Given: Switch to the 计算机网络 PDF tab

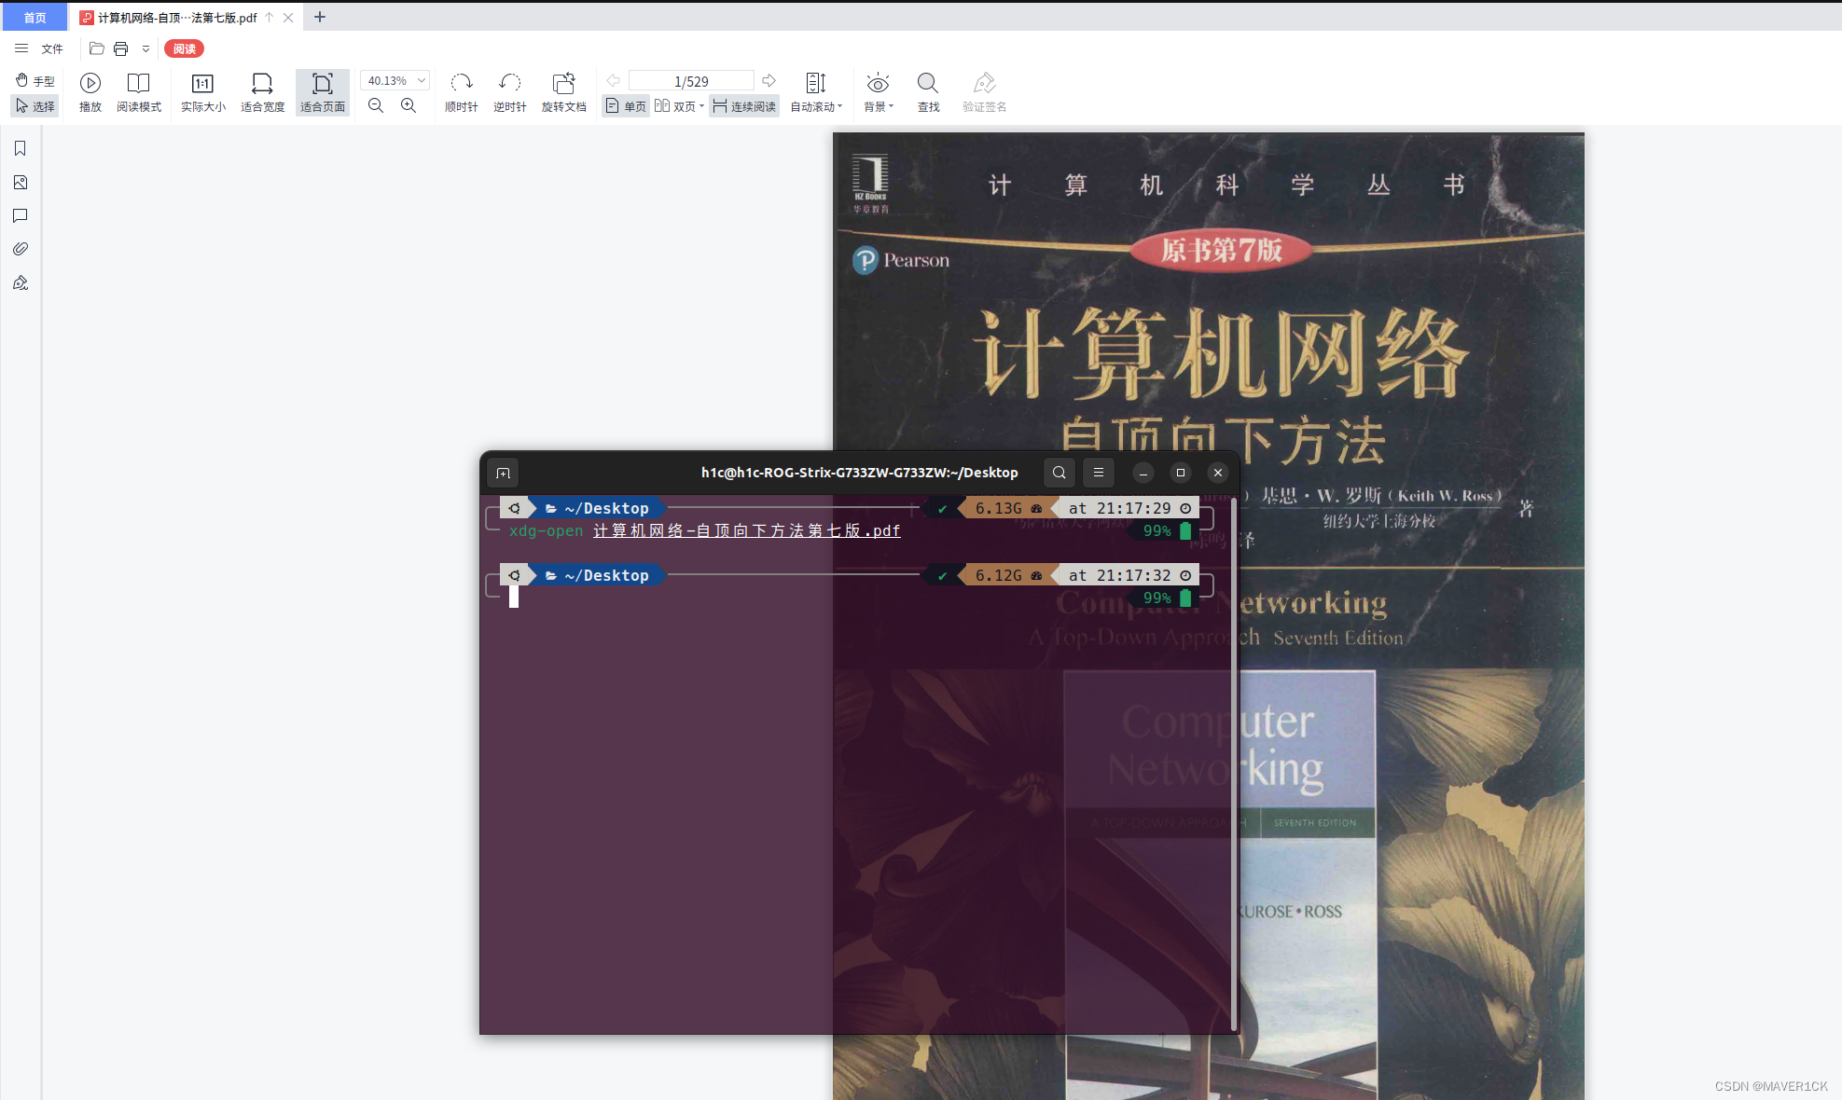Looking at the screenshot, I should point(177,17).
